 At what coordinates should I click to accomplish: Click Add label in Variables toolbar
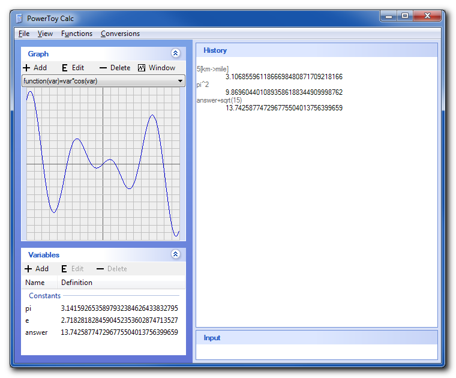coord(42,269)
